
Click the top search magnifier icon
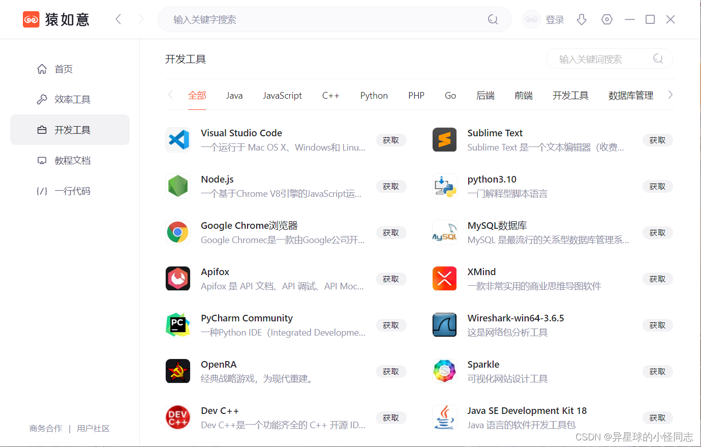(x=493, y=19)
